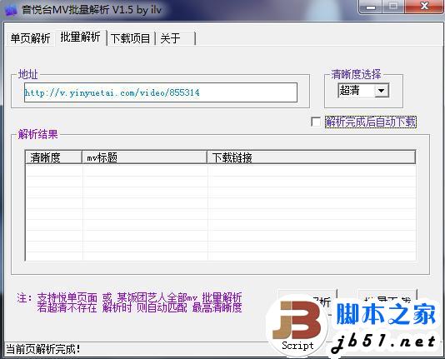Open the 关于 tab
The width and height of the screenshot is (445, 359).
point(176,38)
